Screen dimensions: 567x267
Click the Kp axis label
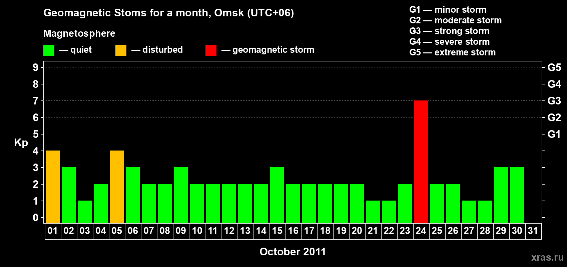pyautogui.click(x=21, y=143)
